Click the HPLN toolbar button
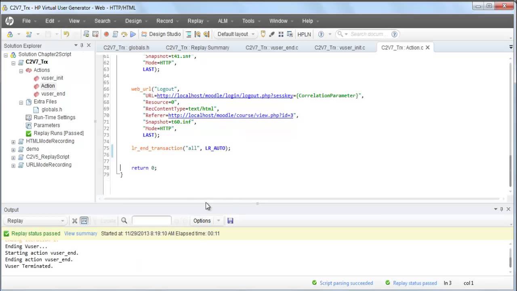 coord(304,34)
